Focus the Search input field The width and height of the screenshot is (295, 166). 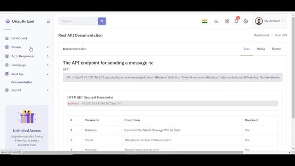pyautogui.click(x=78, y=21)
